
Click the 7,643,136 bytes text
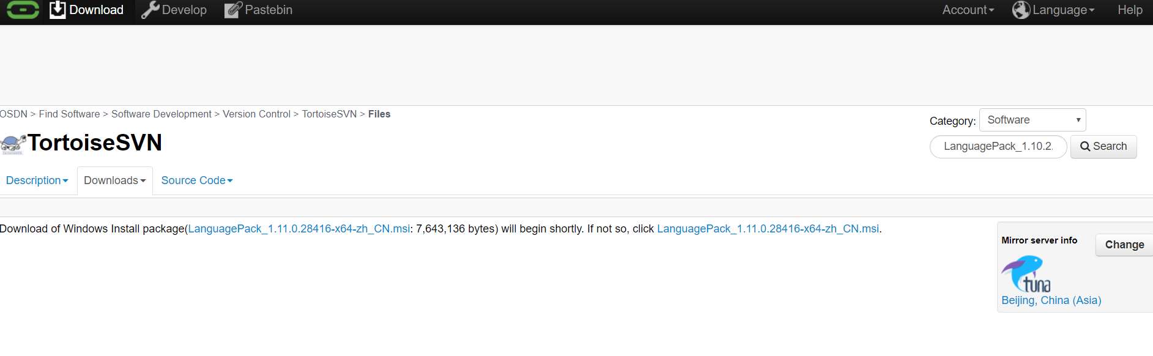point(456,229)
